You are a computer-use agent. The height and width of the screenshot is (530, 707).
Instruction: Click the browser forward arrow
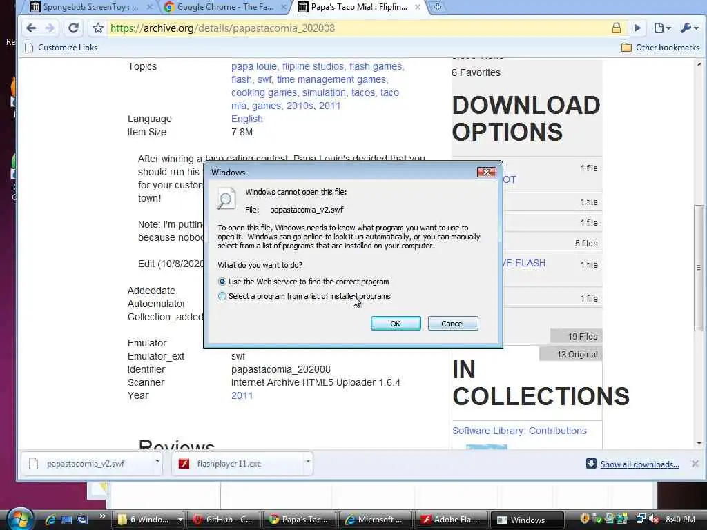click(50, 28)
